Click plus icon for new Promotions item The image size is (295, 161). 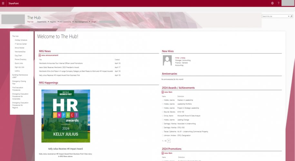162,153
